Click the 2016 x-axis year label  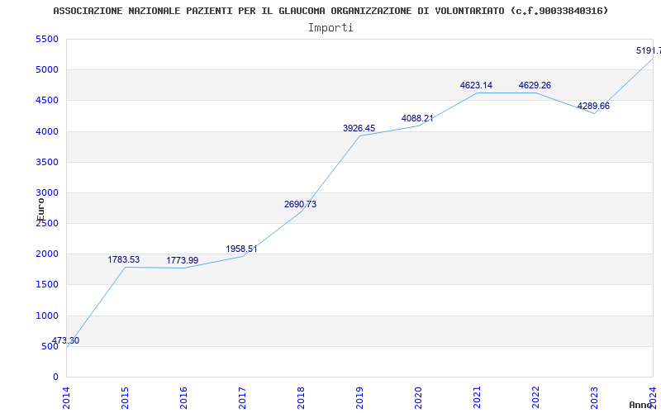(x=183, y=398)
